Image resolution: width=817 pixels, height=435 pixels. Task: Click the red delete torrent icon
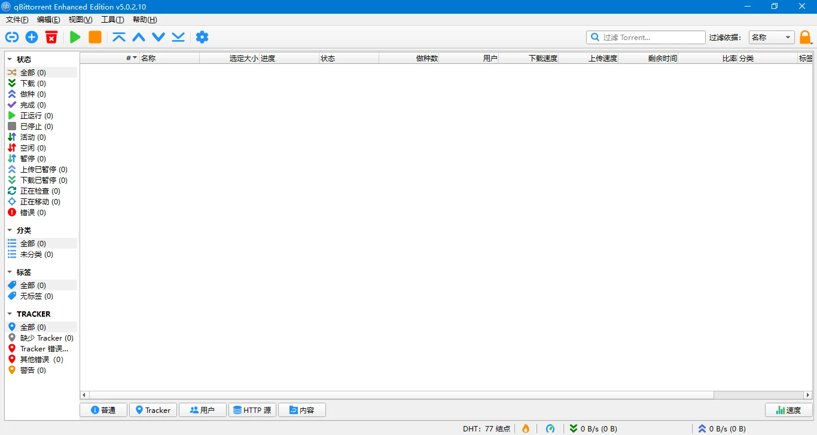[x=51, y=37]
